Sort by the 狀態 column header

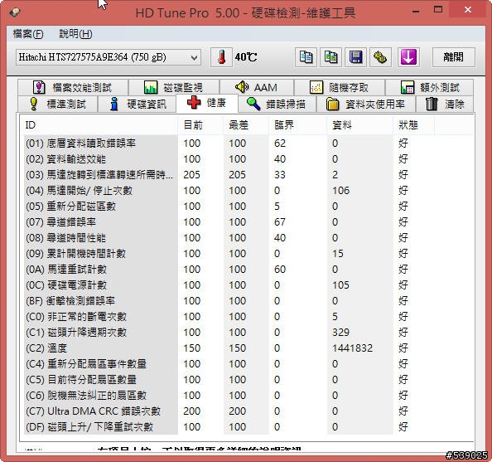(414, 125)
